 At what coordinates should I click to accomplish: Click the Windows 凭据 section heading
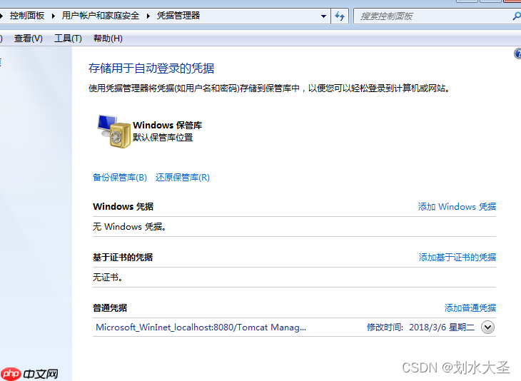point(123,207)
